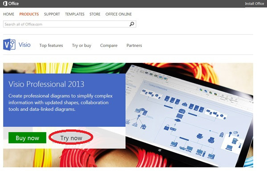Click the Try now button

coord(71,138)
